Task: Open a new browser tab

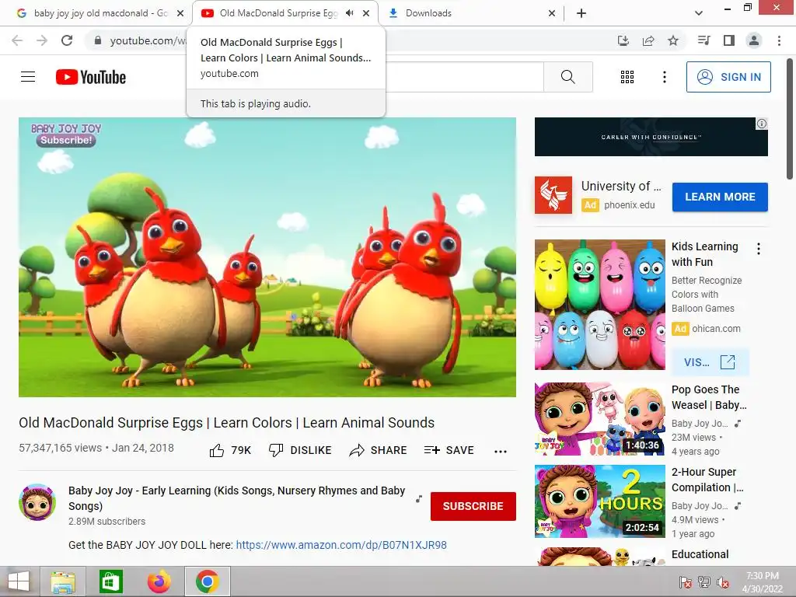Action: tap(581, 13)
